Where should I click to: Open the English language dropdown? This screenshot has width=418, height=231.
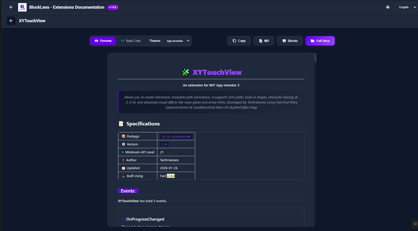click(407, 7)
